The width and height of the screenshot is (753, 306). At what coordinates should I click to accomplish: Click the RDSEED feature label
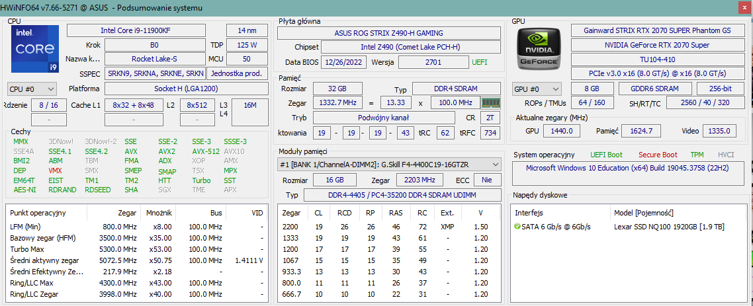[x=98, y=190]
